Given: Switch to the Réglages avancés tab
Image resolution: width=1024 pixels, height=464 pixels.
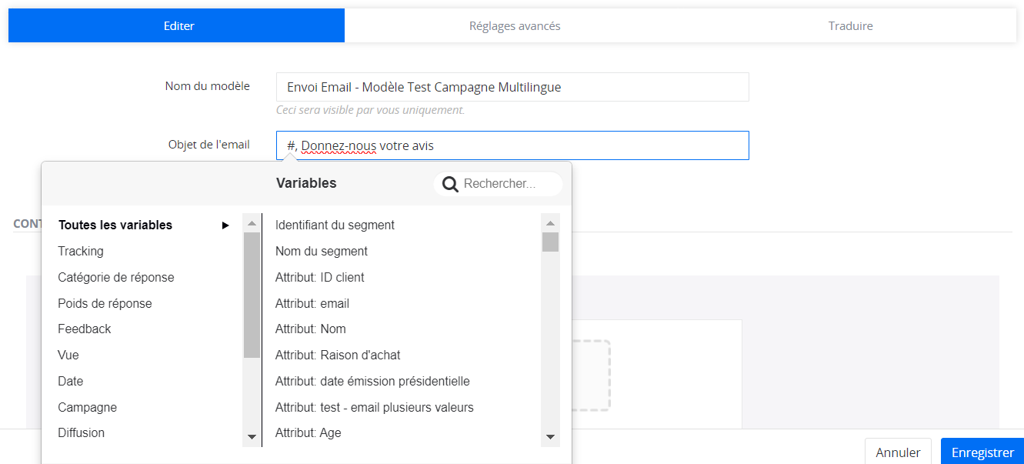Looking at the screenshot, I should 515,26.
